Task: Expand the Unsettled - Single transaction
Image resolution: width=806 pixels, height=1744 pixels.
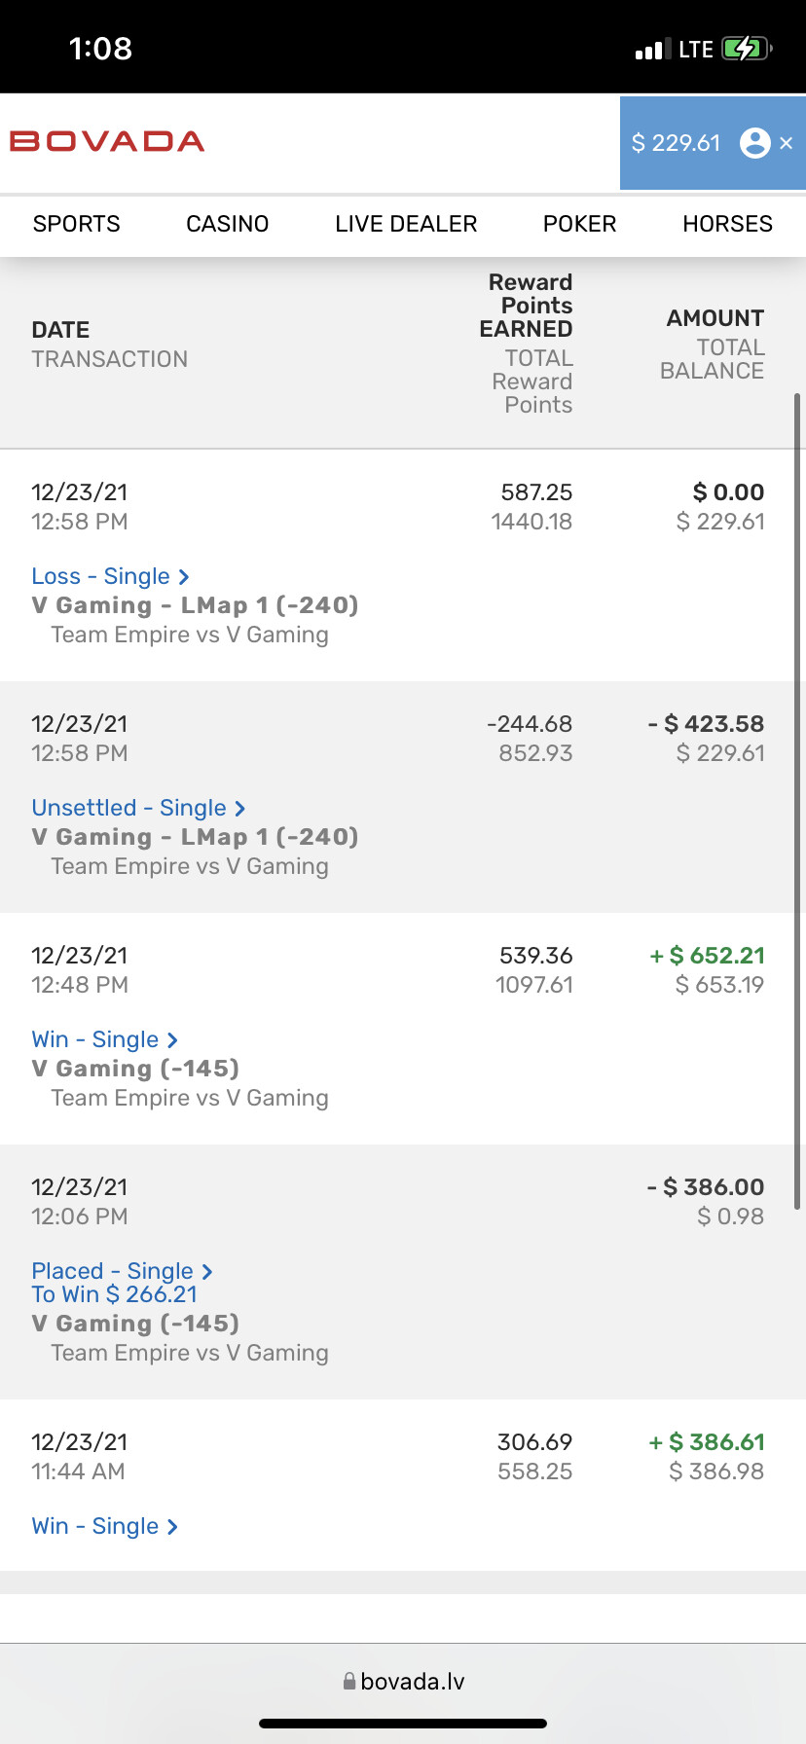Action: pyautogui.click(x=138, y=808)
